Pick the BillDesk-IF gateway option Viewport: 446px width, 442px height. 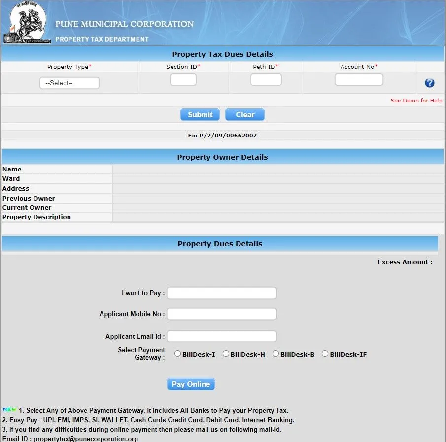tap(325, 354)
